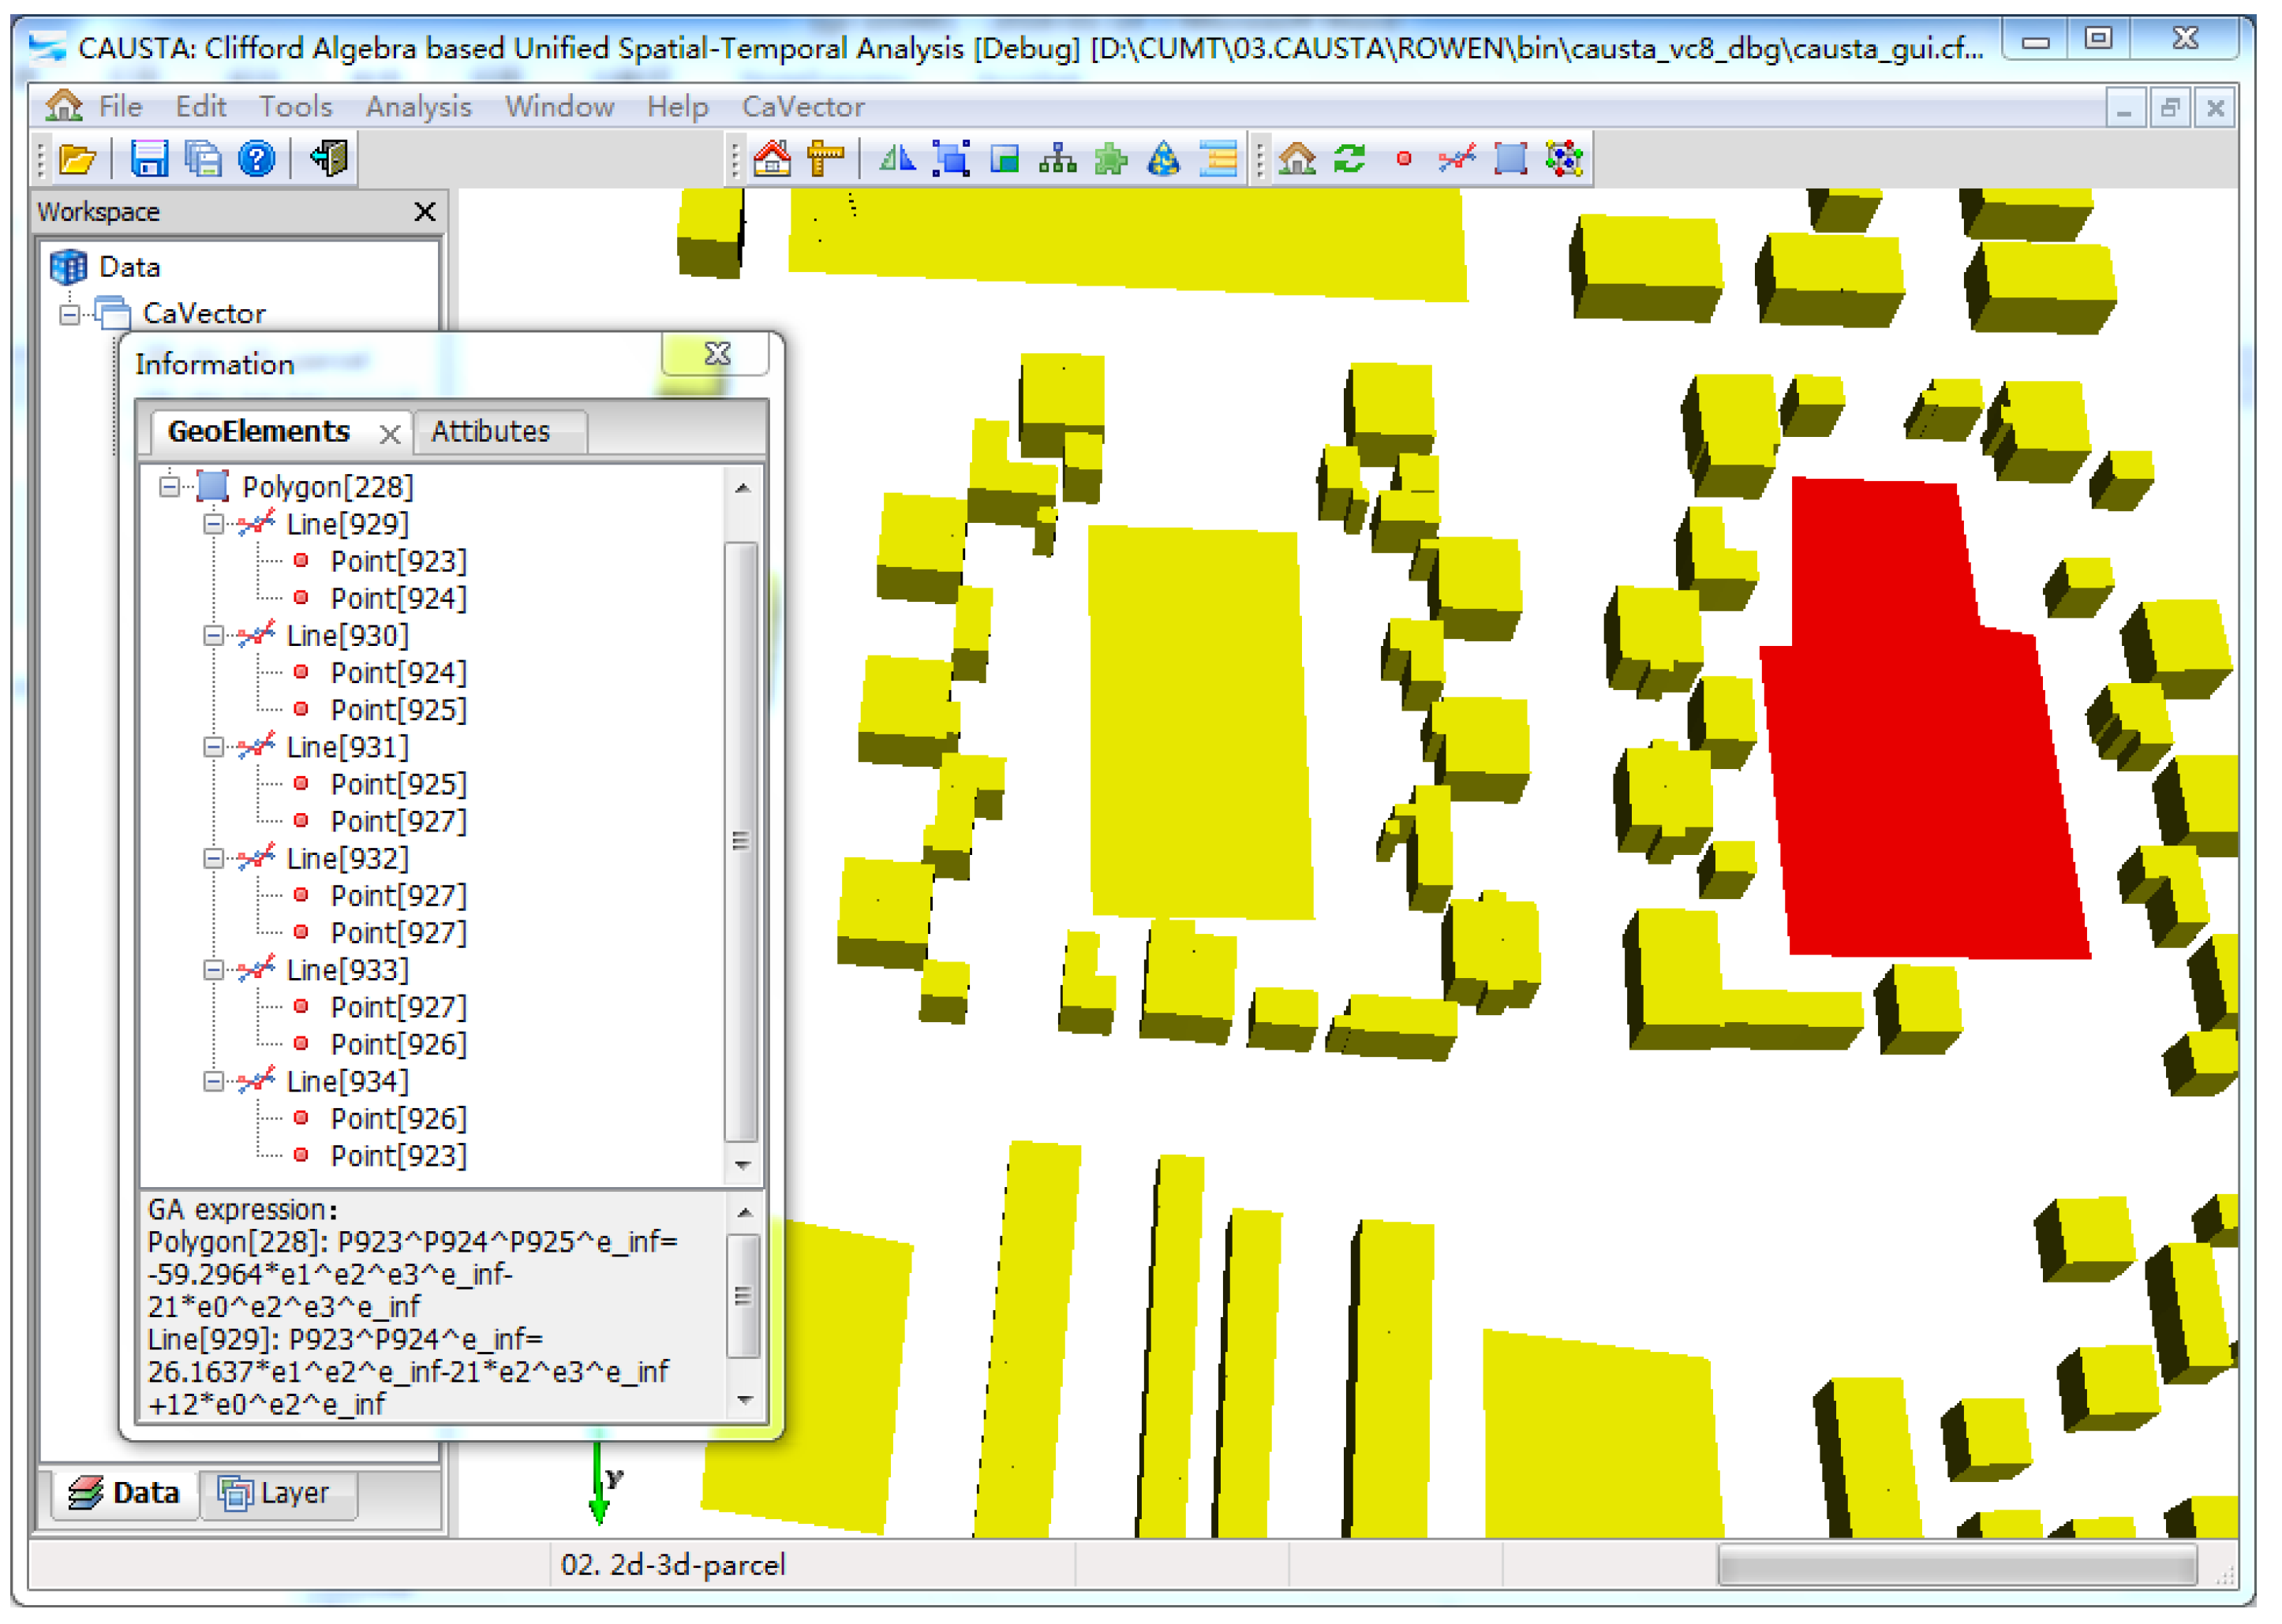Click the exit door toolbar icon
Screen dimensions: 2282x1624
329,158
